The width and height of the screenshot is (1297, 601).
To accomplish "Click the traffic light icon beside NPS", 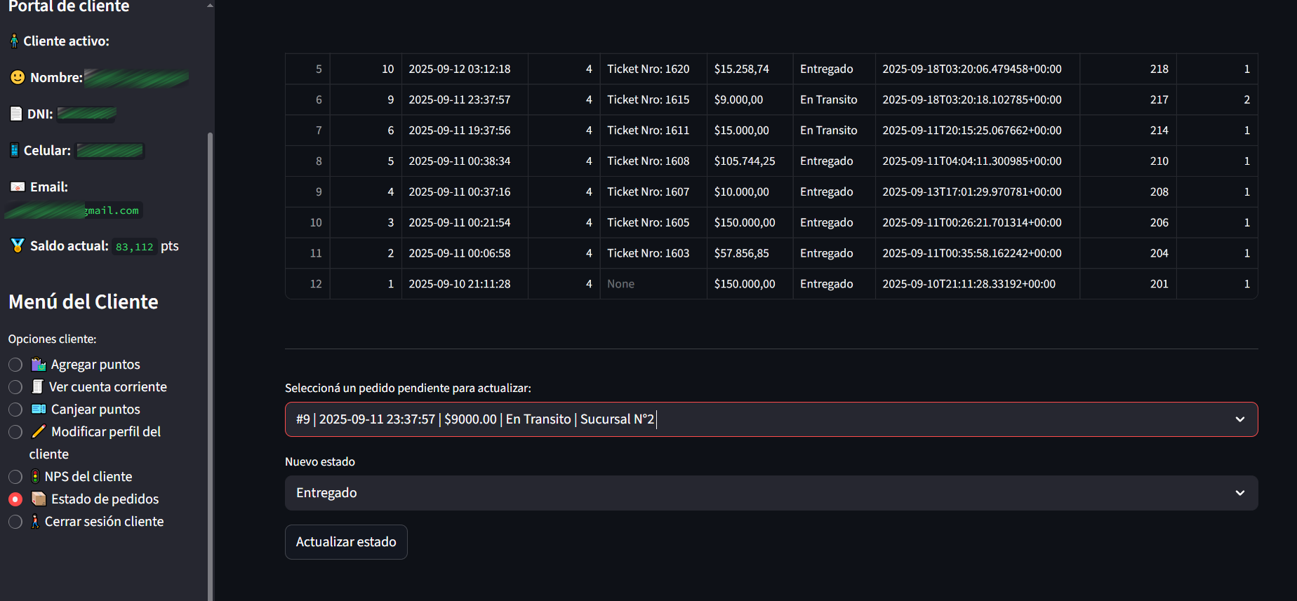I will point(35,477).
